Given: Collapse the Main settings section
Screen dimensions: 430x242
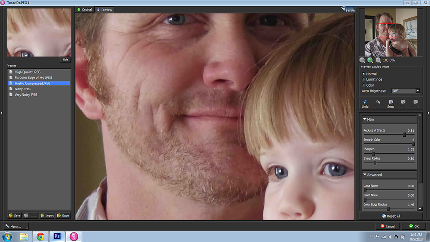Looking at the screenshot, I should 365,119.
